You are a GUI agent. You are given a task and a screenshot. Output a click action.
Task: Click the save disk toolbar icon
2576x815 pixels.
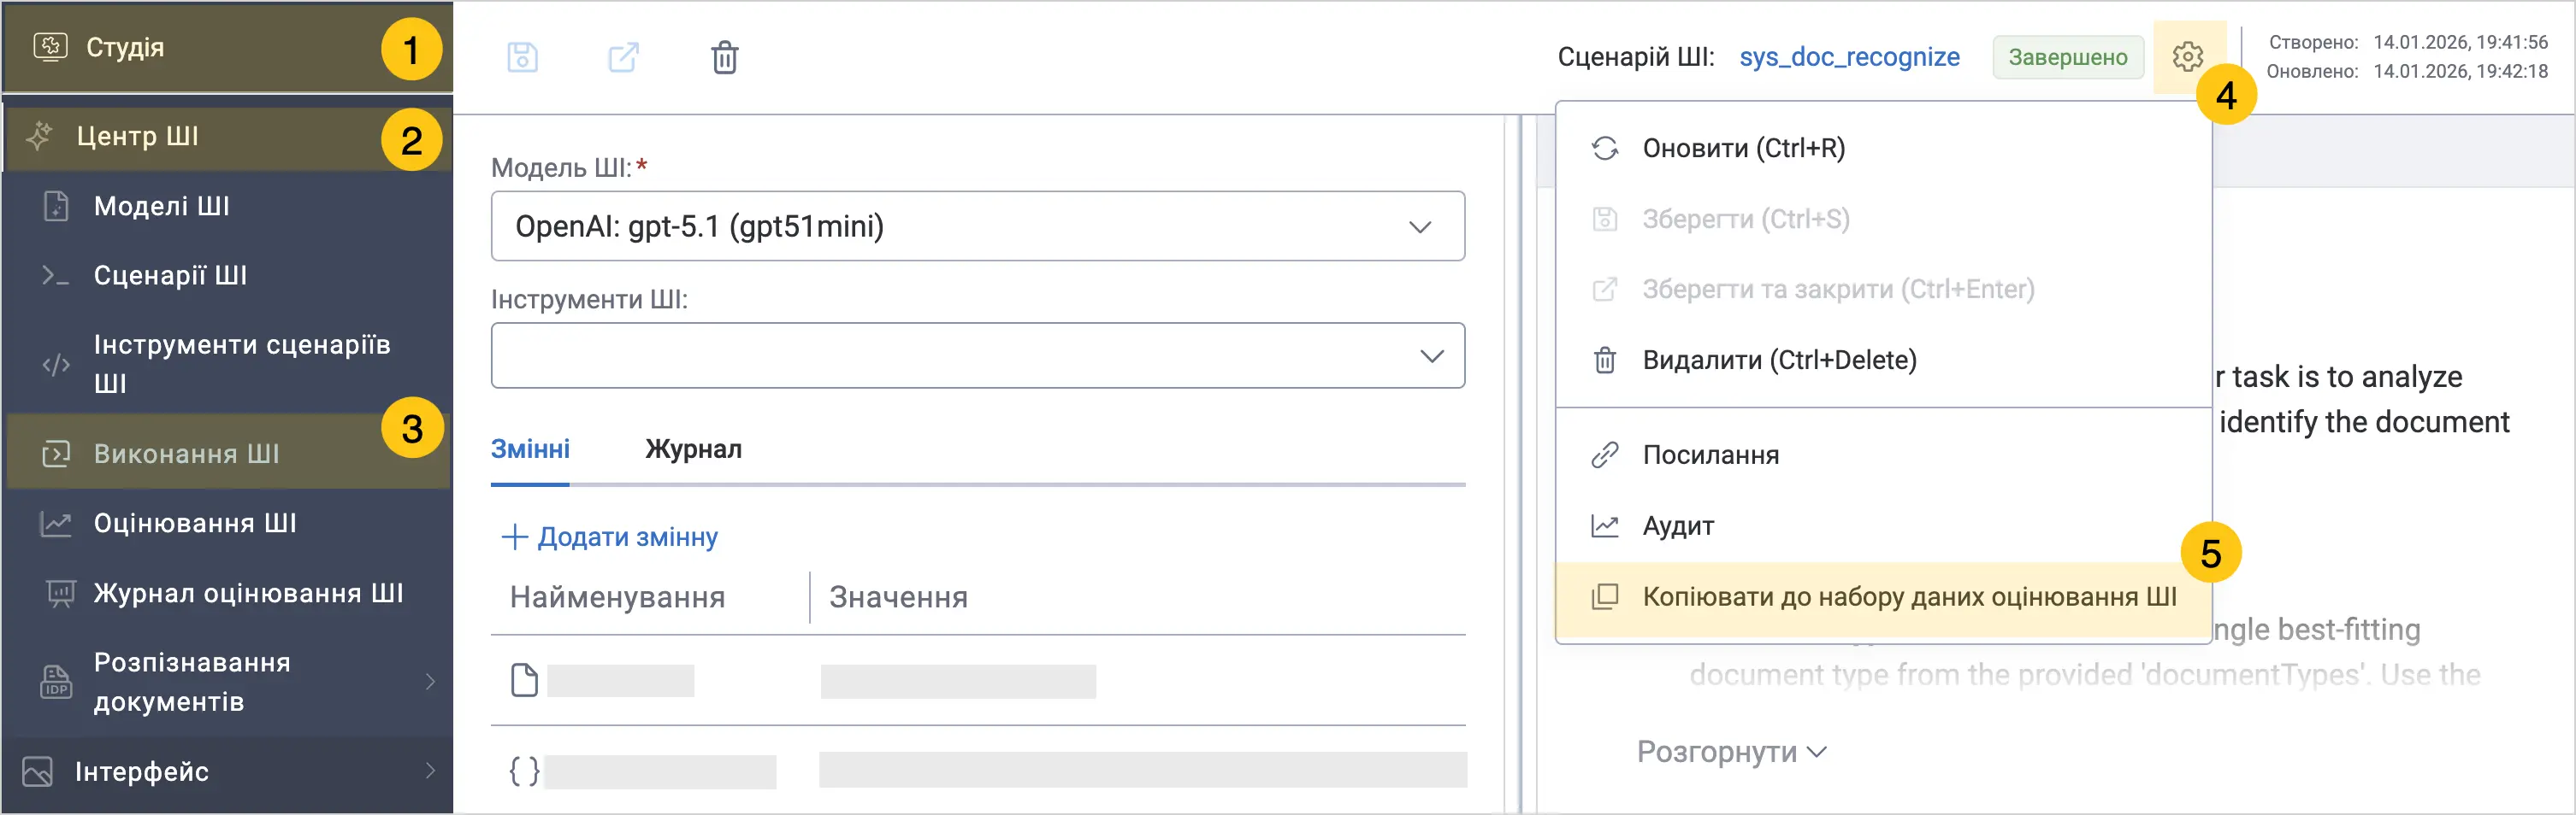point(522,57)
